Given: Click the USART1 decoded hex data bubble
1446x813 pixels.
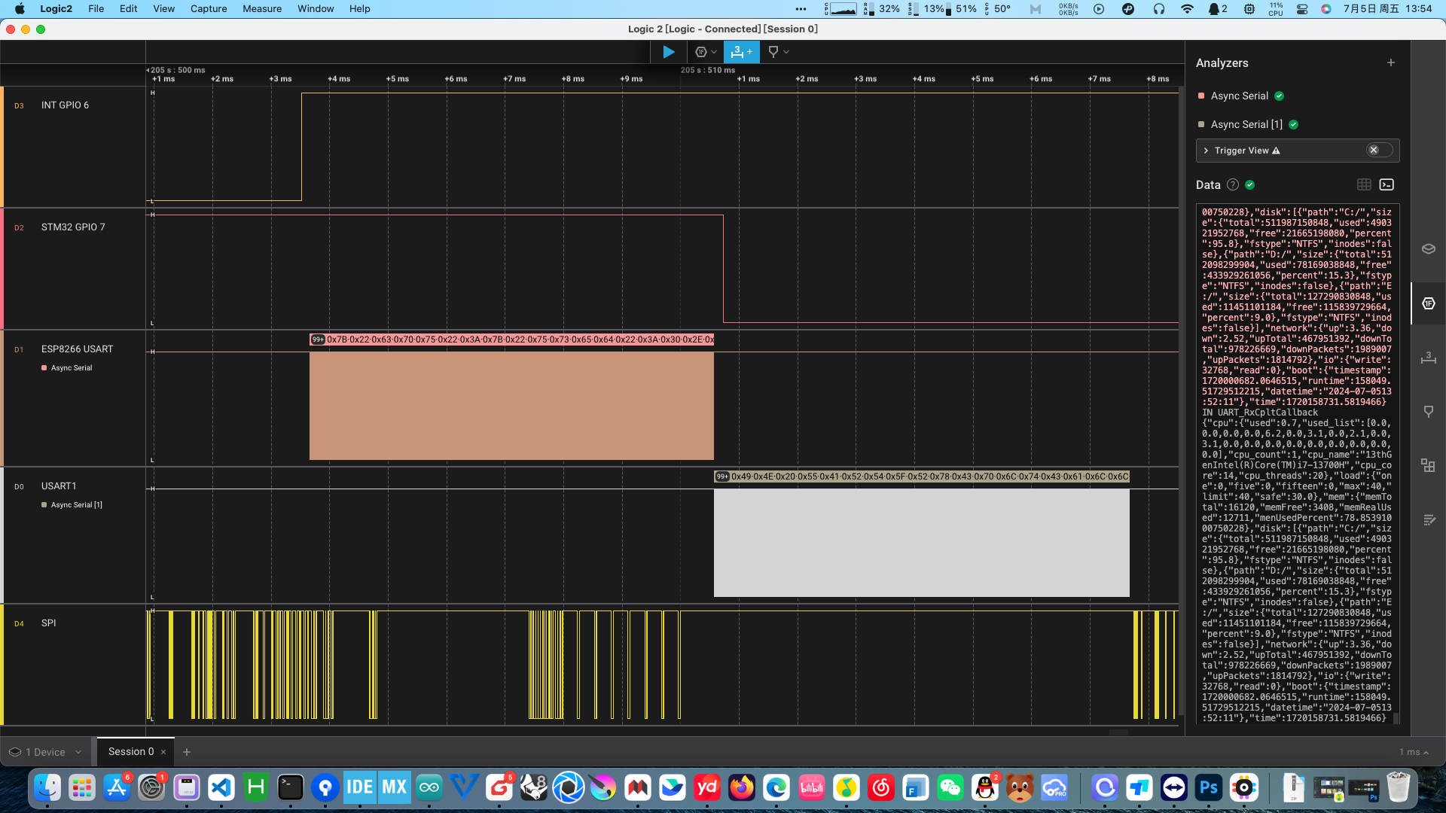Looking at the screenshot, I should coord(922,477).
